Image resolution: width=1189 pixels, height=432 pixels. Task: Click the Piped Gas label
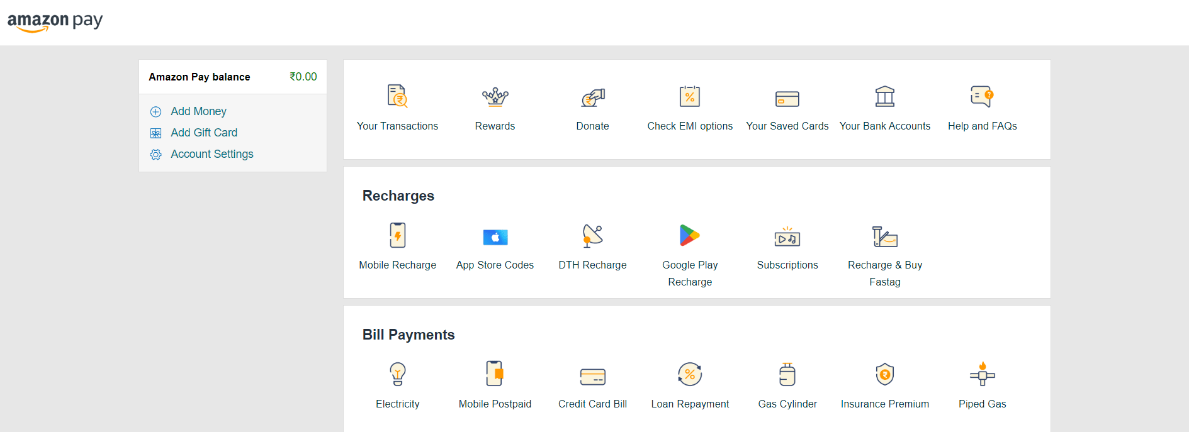coord(983,404)
